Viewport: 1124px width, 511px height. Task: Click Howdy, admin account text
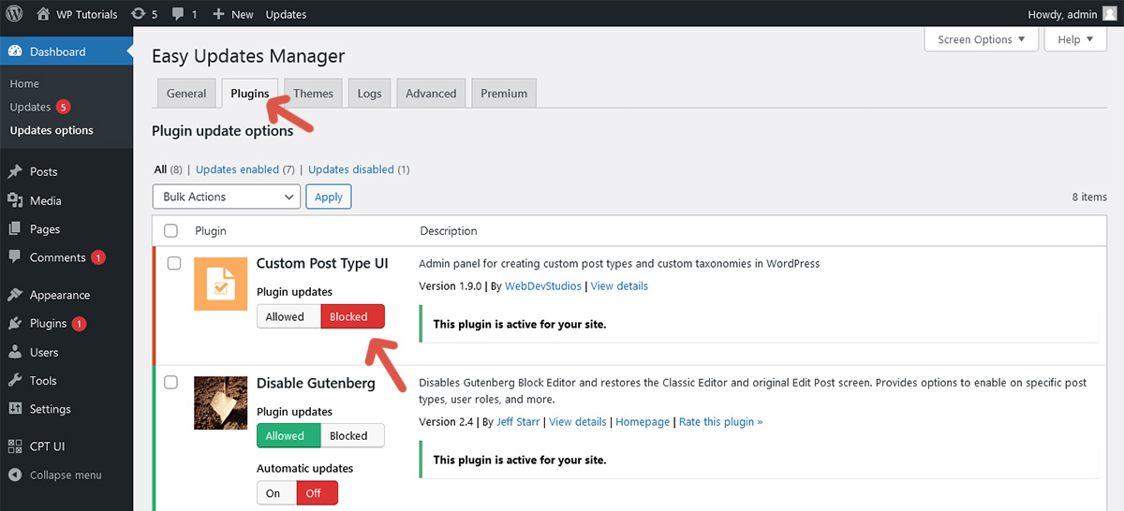pos(1061,14)
